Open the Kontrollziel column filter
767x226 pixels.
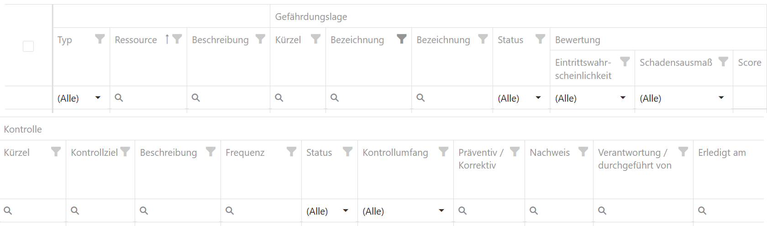point(125,152)
